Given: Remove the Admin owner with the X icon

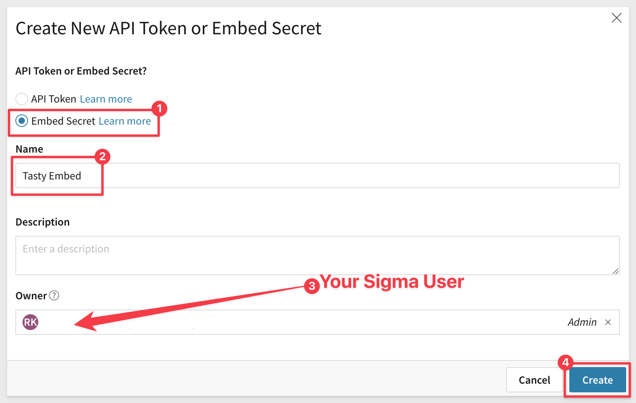Looking at the screenshot, I should [x=608, y=322].
